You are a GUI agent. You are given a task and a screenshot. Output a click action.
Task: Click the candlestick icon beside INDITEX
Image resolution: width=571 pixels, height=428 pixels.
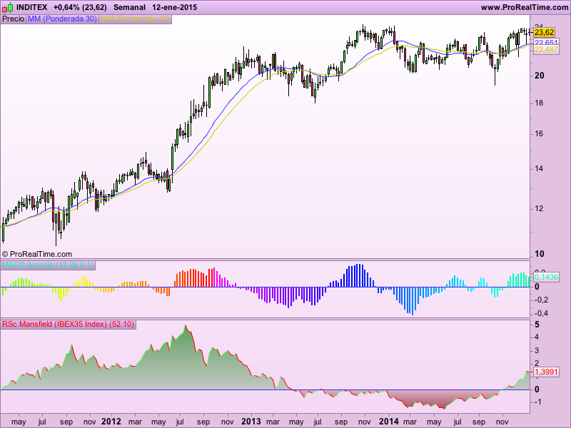[7, 7]
